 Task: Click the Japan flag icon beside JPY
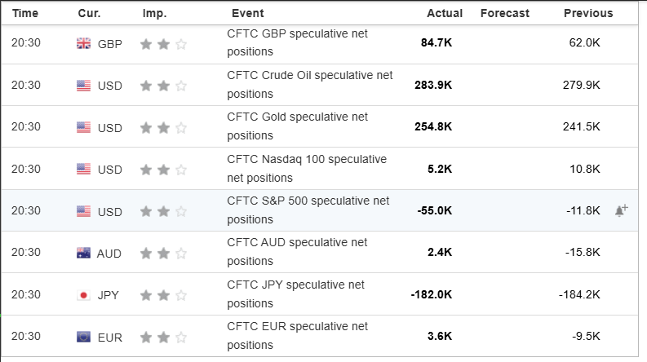coord(83,294)
